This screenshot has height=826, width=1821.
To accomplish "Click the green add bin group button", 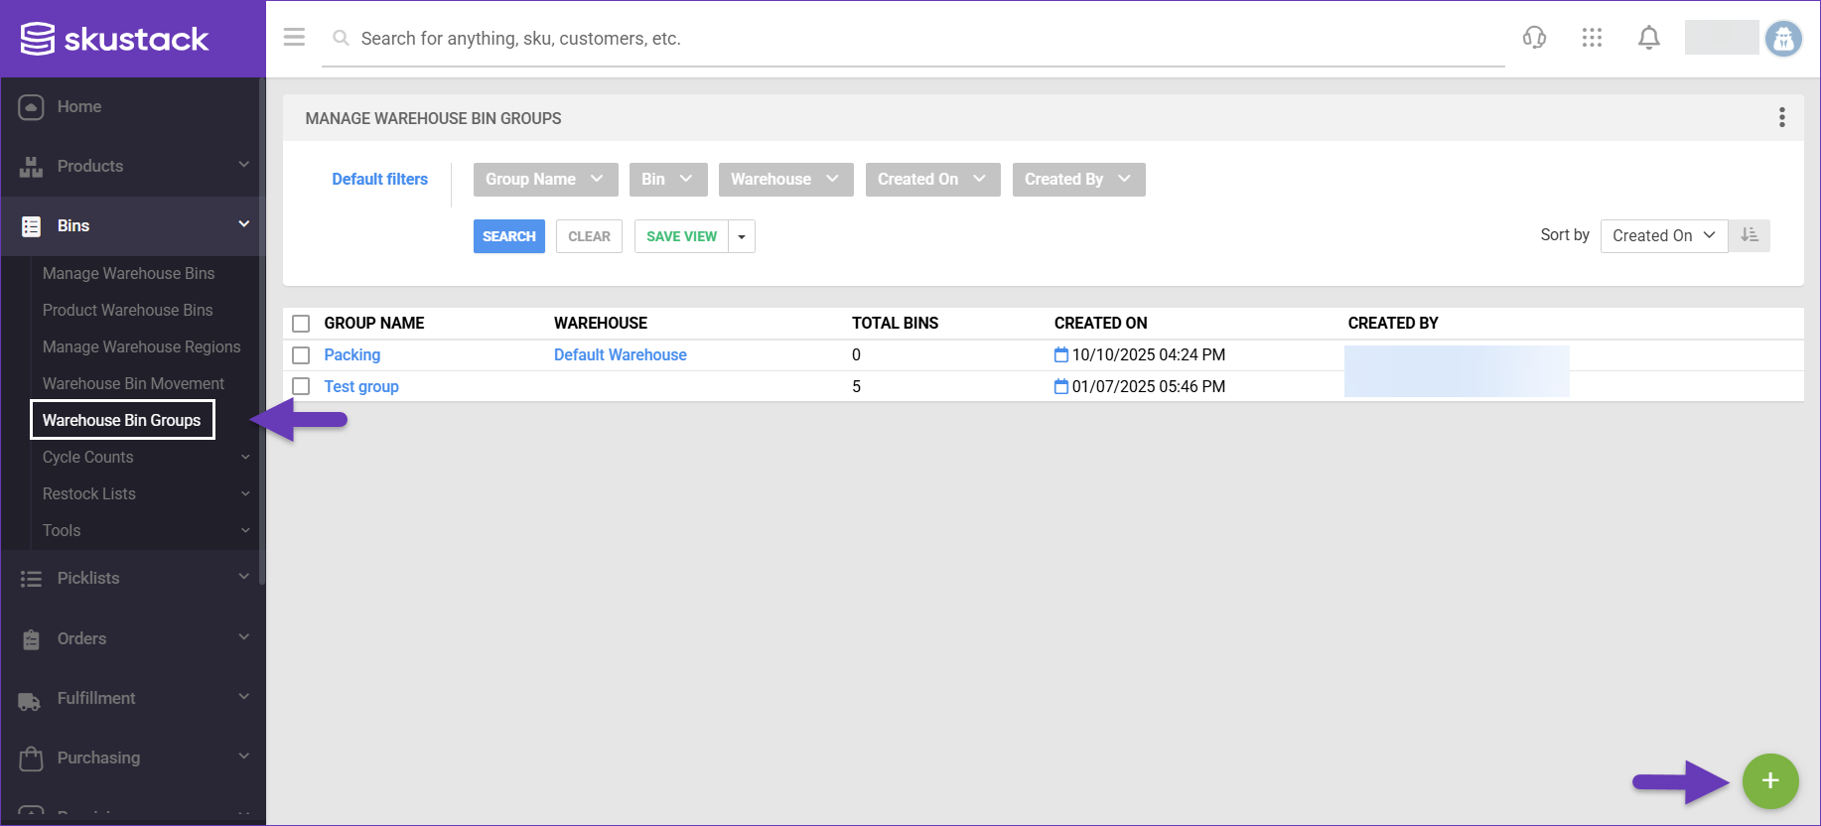I will click(x=1769, y=781).
